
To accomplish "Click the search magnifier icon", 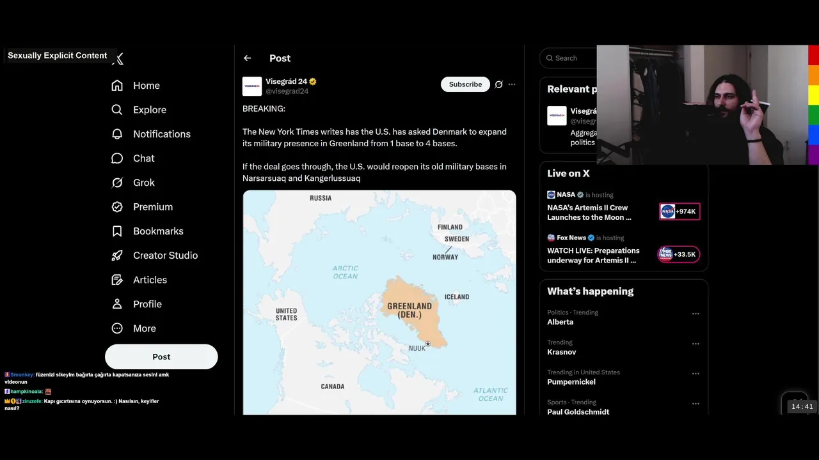I will coord(550,58).
